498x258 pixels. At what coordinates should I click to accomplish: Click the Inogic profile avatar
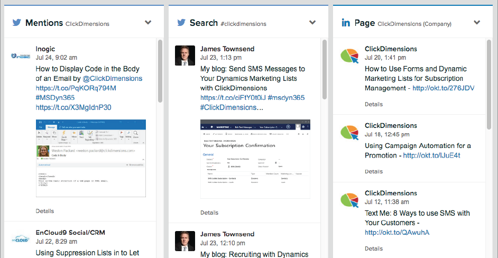(20, 56)
